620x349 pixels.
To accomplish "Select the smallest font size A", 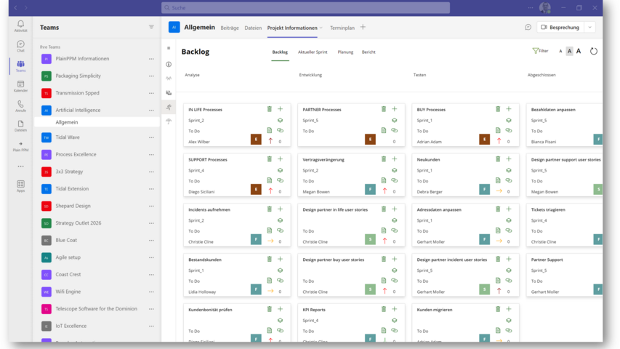I will click(x=560, y=52).
